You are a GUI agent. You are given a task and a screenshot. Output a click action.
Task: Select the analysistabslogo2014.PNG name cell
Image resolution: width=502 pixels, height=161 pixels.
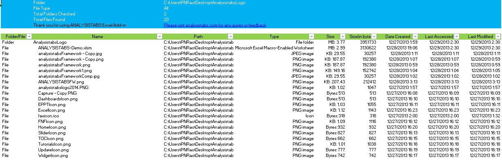(x=63, y=87)
